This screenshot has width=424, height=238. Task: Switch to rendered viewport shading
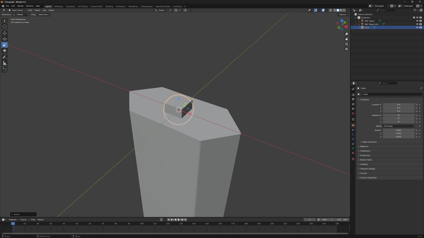344,10
